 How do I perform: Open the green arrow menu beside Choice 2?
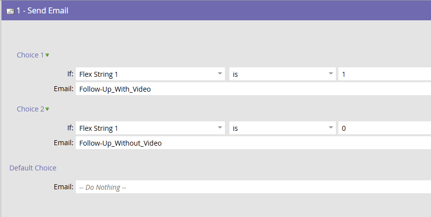[x=47, y=109]
